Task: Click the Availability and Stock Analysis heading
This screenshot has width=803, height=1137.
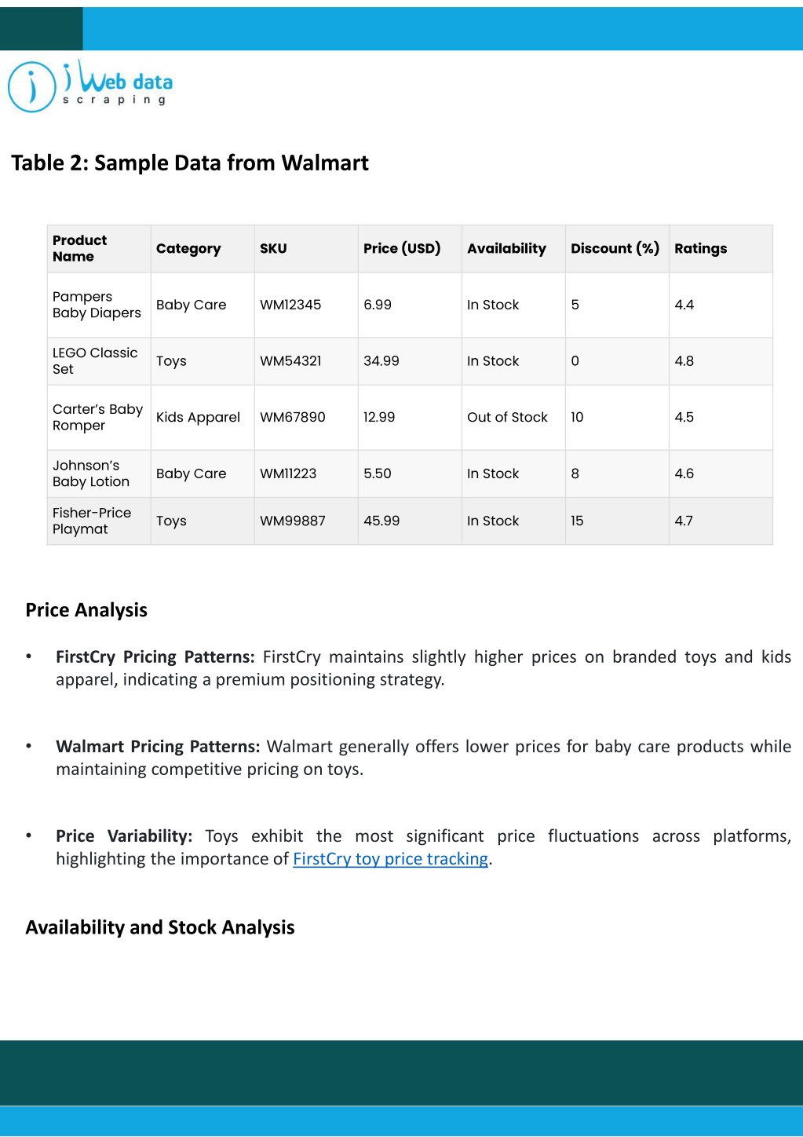Action: point(160,927)
